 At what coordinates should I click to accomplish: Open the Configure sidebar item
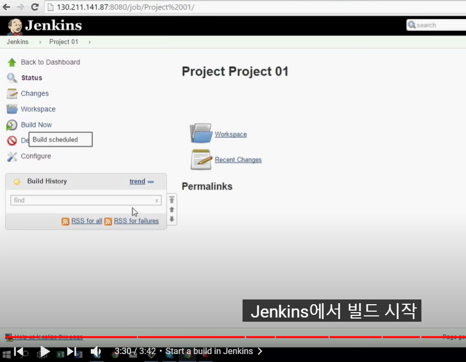click(36, 156)
